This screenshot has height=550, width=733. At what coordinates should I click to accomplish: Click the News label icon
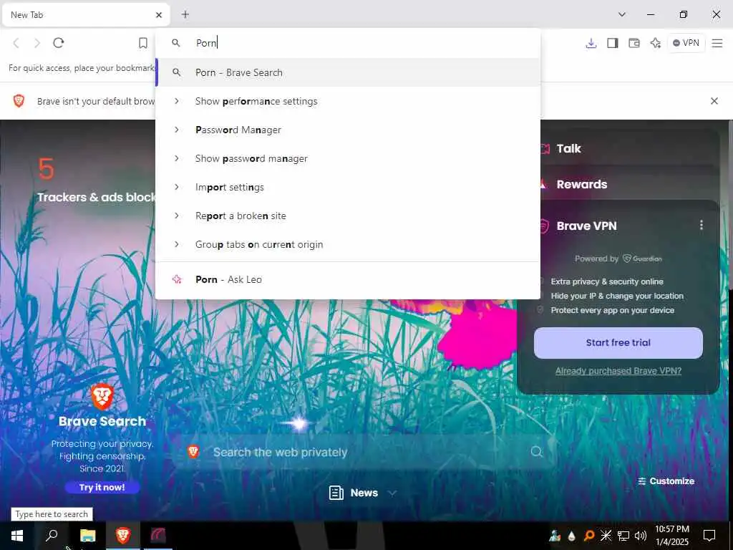[x=336, y=493]
